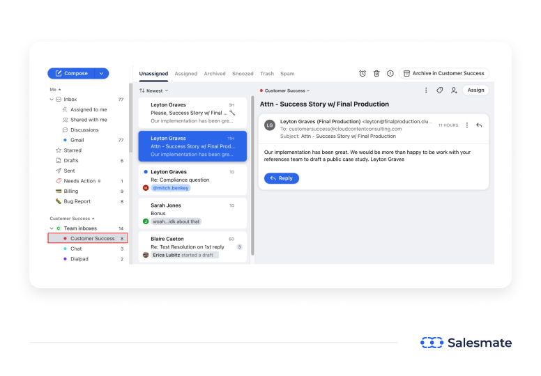Open the message three-dot options menu
Viewport: 541px width, 376px height.
(x=467, y=125)
